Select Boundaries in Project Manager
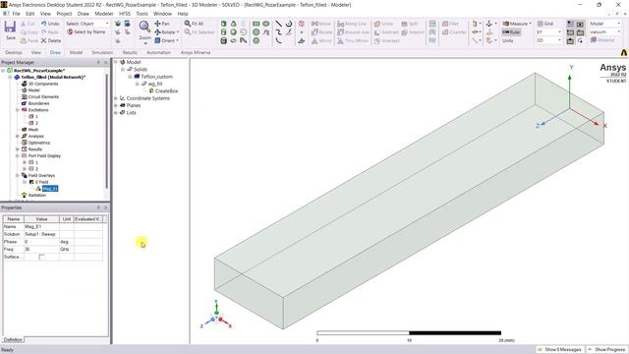The width and height of the screenshot is (629, 354). tap(38, 103)
